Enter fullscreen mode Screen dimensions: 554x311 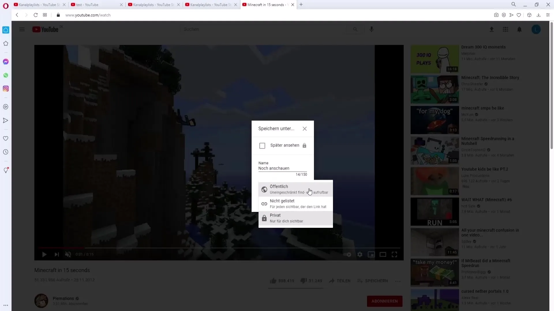[x=394, y=255]
